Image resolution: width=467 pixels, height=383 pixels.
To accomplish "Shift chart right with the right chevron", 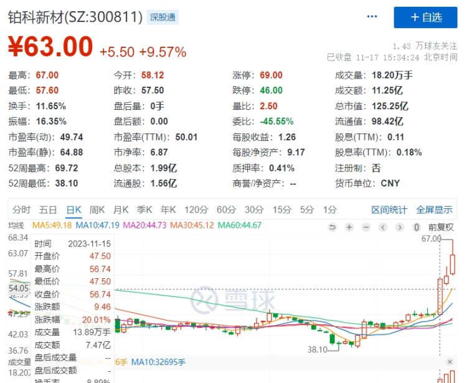I will point(400,228).
